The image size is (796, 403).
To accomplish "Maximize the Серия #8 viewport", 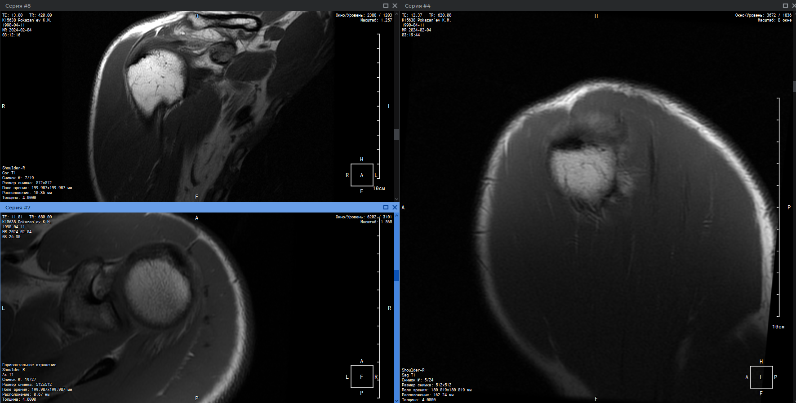I will 386,5.
